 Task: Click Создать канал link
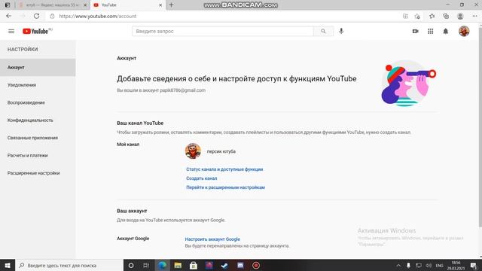(202, 178)
